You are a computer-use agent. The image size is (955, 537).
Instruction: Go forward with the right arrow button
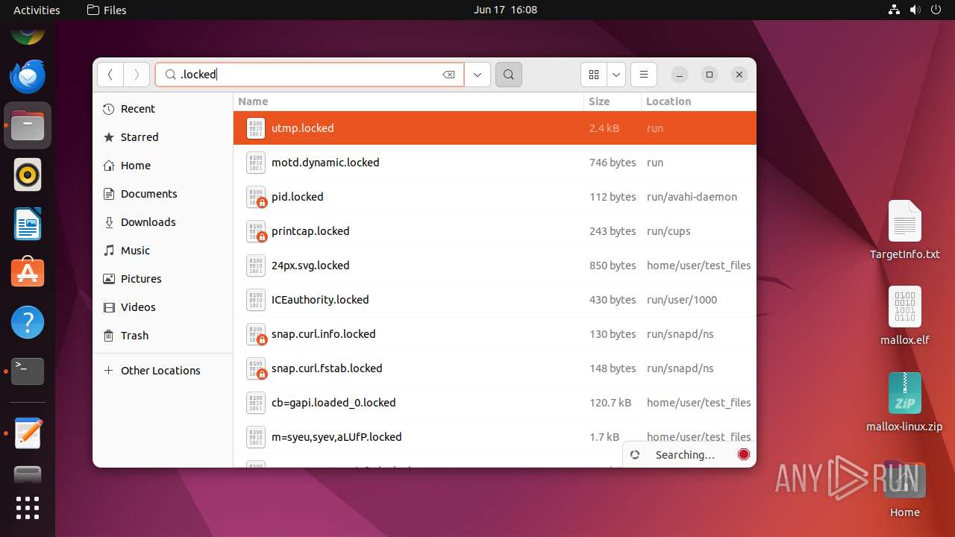[136, 75]
